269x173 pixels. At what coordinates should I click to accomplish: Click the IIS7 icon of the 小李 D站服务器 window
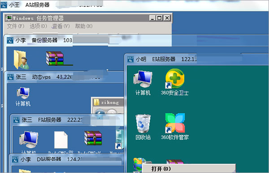pyautogui.click(x=15, y=159)
